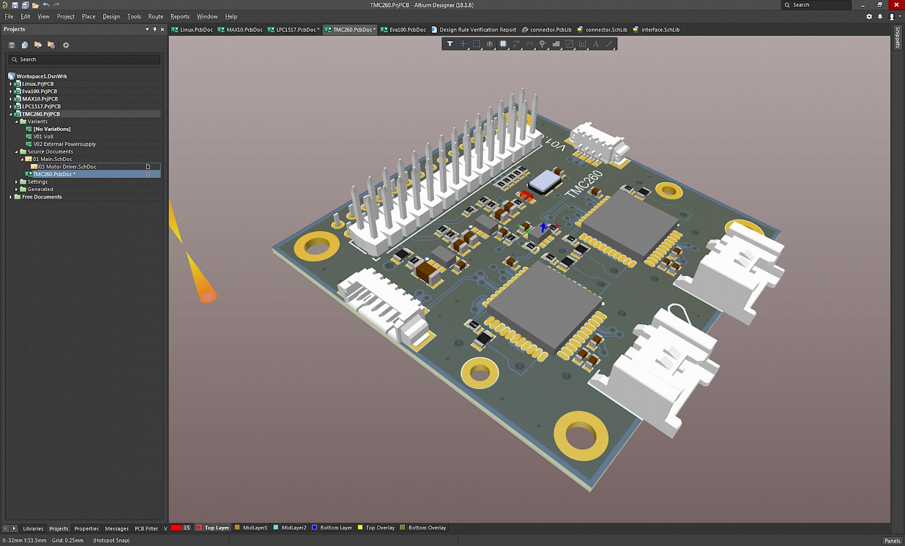905x546 pixels.
Task: Open Projects panel gear settings
Action: 65,45
